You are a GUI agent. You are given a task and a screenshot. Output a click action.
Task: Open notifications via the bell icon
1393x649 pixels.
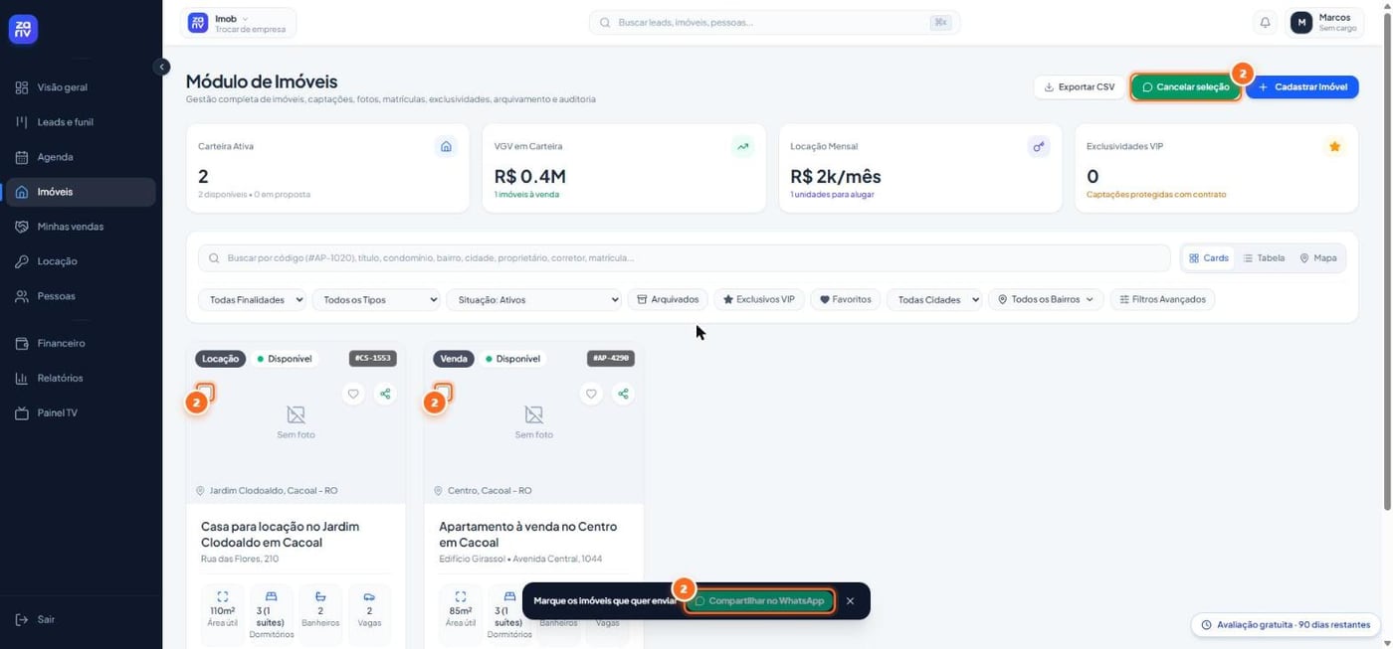click(x=1265, y=22)
